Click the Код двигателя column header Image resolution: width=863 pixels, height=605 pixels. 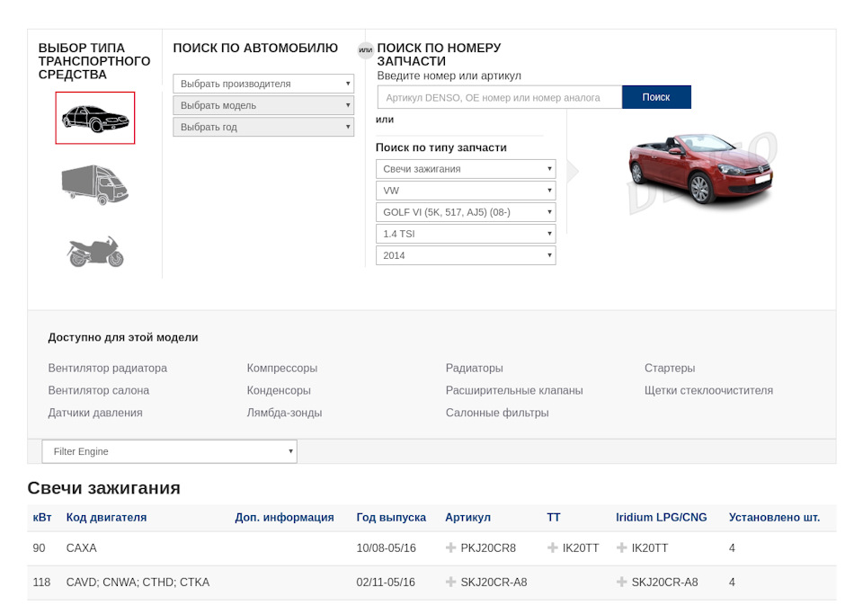(106, 518)
